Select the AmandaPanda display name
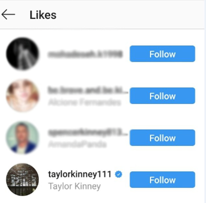The image size is (206, 203). tap(77, 144)
